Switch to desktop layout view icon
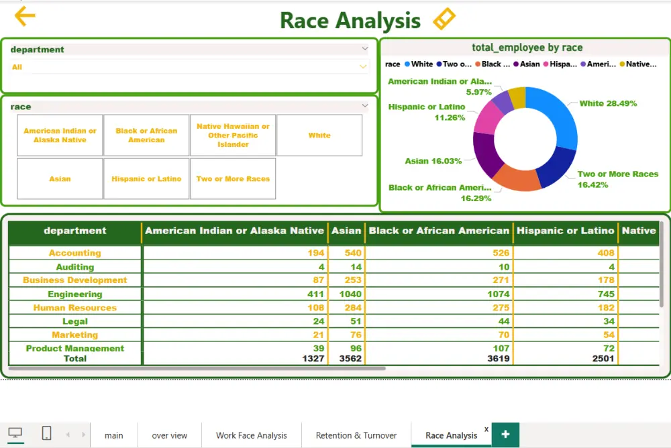This screenshot has height=448, width=671. pyautogui.click(x=14, y=433)
